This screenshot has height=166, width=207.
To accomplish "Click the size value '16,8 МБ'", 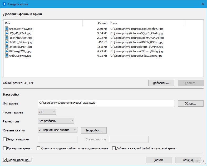I will (x=102, y=47).
